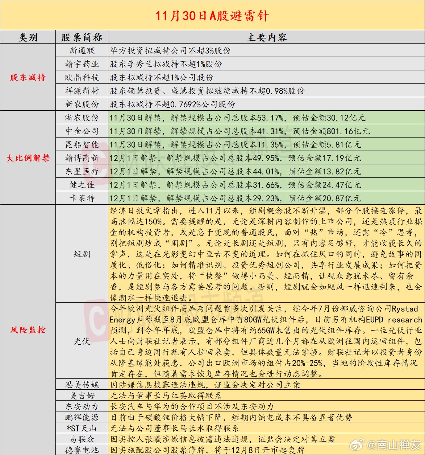This screenshot has height=455, width=425.
Task: Click the '大比例解禁' category cell
Action: pos(28,158)
